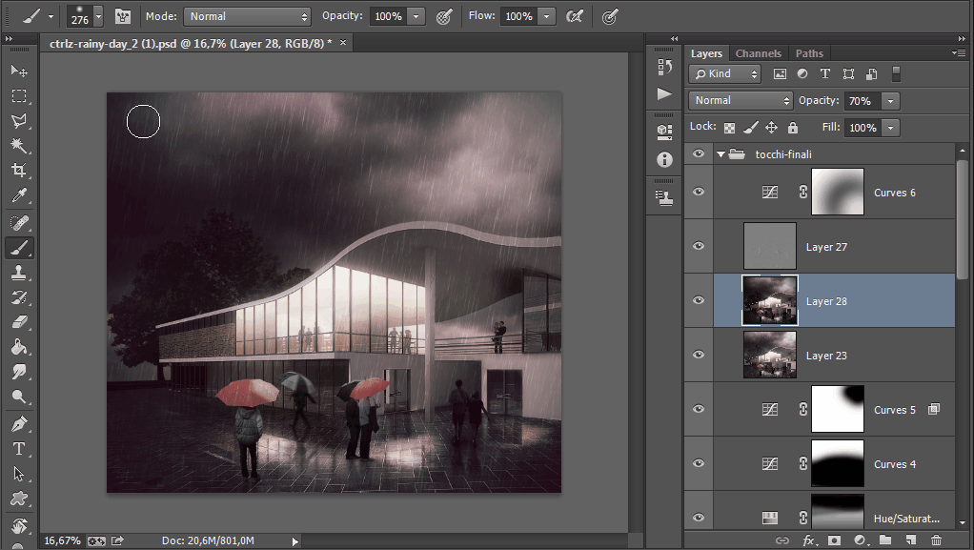974x550 pixels.
Task: Add a layer mask from Layers panel
Action: pos(834,540)
